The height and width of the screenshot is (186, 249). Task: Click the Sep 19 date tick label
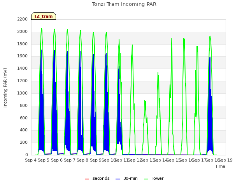226,160
